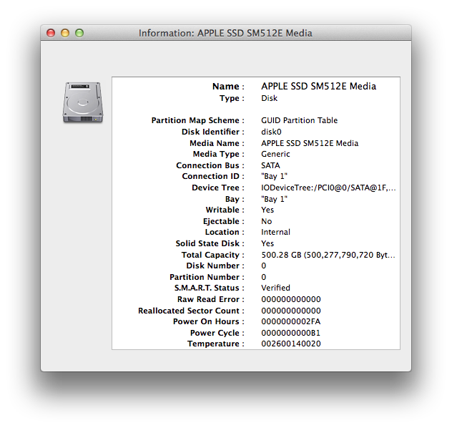The image size is (452, 428).
Task: Click the Device Tree path 'IODeviceTree:/PCI0@0/SATA@1F,...'
Action: (328, 188)
